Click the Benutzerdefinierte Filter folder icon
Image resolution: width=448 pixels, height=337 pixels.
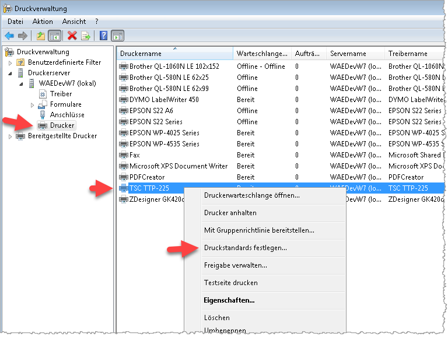(x=20, y=62)
